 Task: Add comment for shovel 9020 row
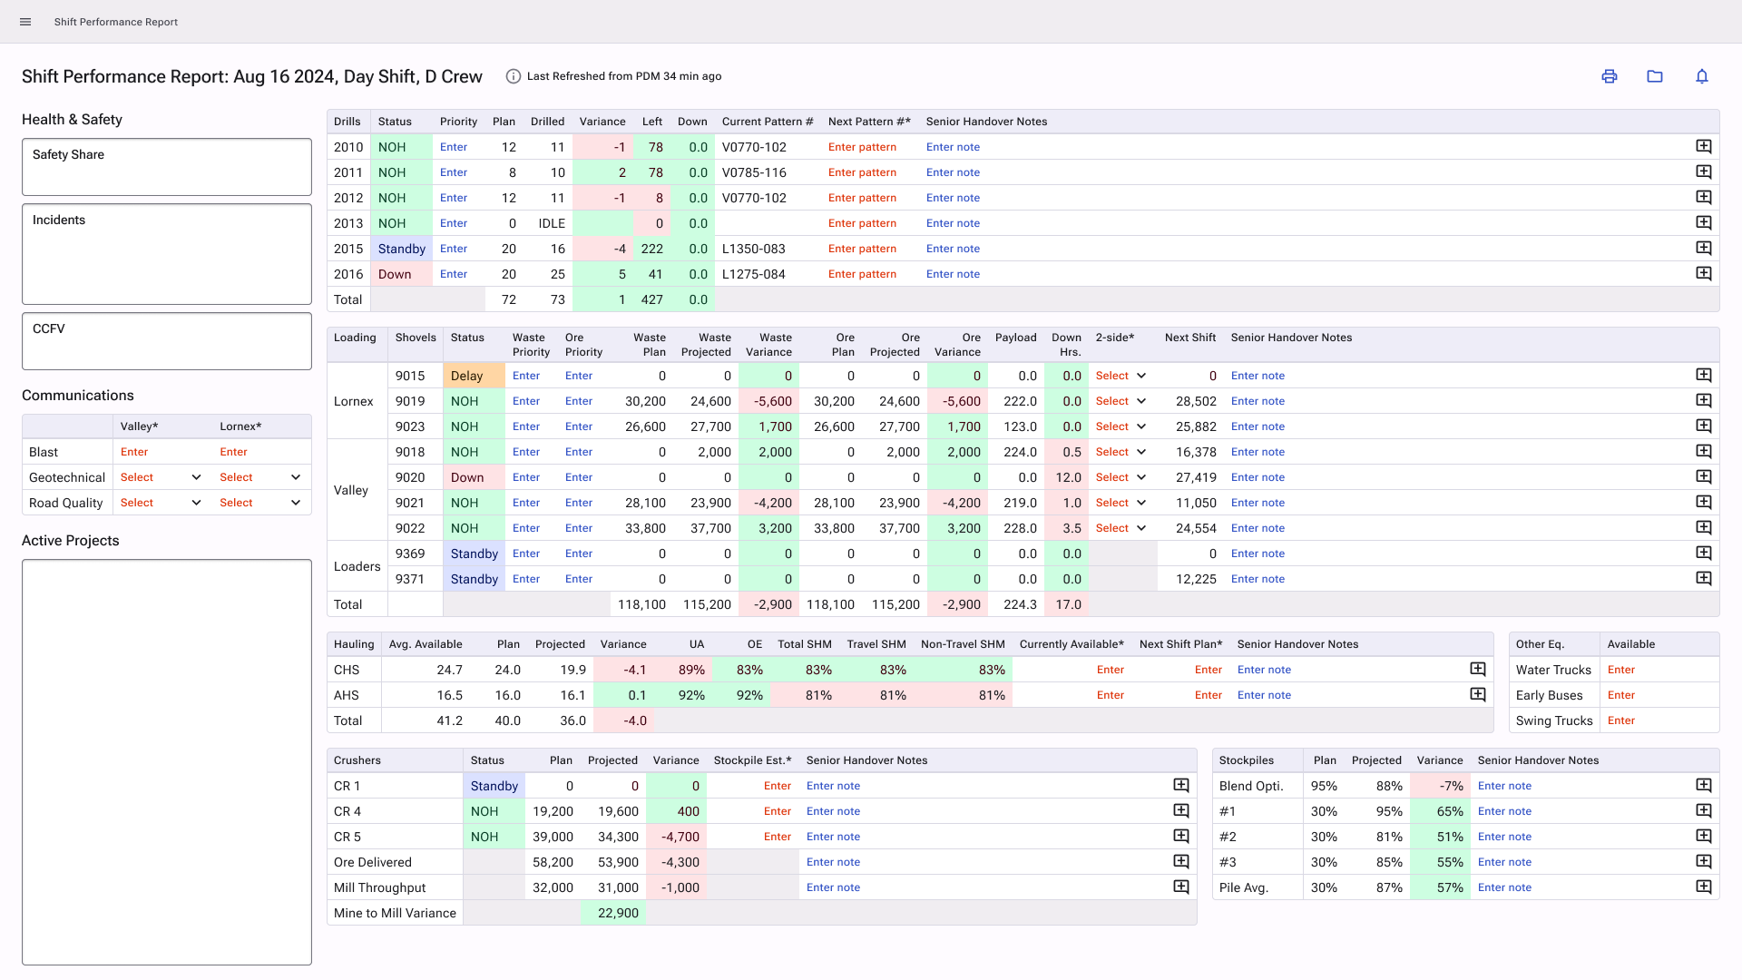pyautogui.click(x=1704, y=477)
